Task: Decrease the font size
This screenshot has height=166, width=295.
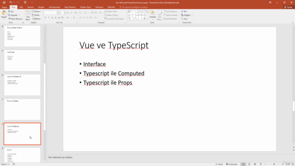Action: tap(71, 12)
